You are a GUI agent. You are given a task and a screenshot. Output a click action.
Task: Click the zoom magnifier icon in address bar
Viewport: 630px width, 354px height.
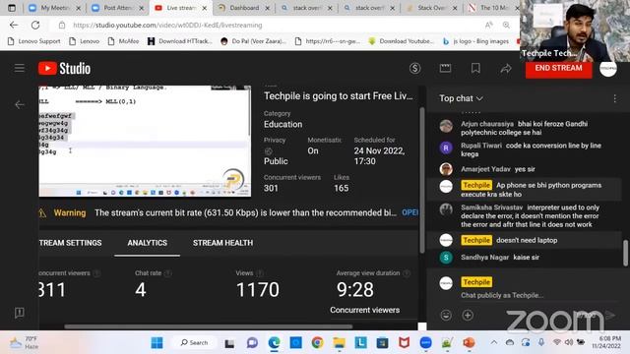click(x=506, y=25)
